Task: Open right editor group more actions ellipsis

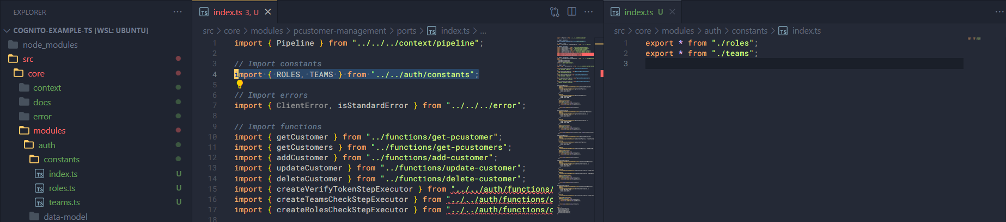Action: tap(999, 12)
